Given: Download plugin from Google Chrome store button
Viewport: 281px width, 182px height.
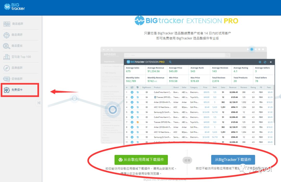Looking at the screenshot, I should [141, 160].
